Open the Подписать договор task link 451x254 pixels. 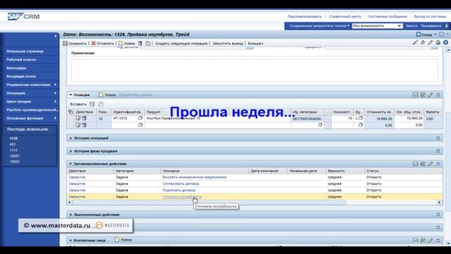(x=179, y=190)
